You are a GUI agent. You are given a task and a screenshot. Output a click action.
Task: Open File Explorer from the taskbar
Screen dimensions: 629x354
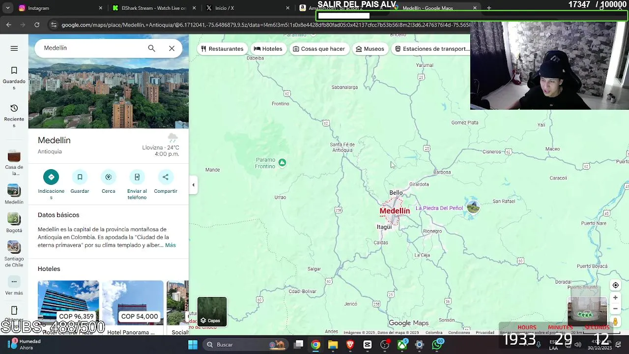[x=333, y=345]
